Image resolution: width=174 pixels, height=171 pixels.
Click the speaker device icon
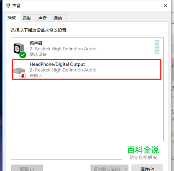18,49
